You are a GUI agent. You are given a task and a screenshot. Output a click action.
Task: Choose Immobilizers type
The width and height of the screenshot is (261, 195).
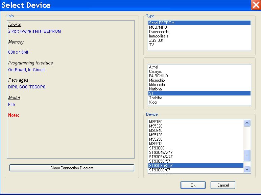(159, 36)
